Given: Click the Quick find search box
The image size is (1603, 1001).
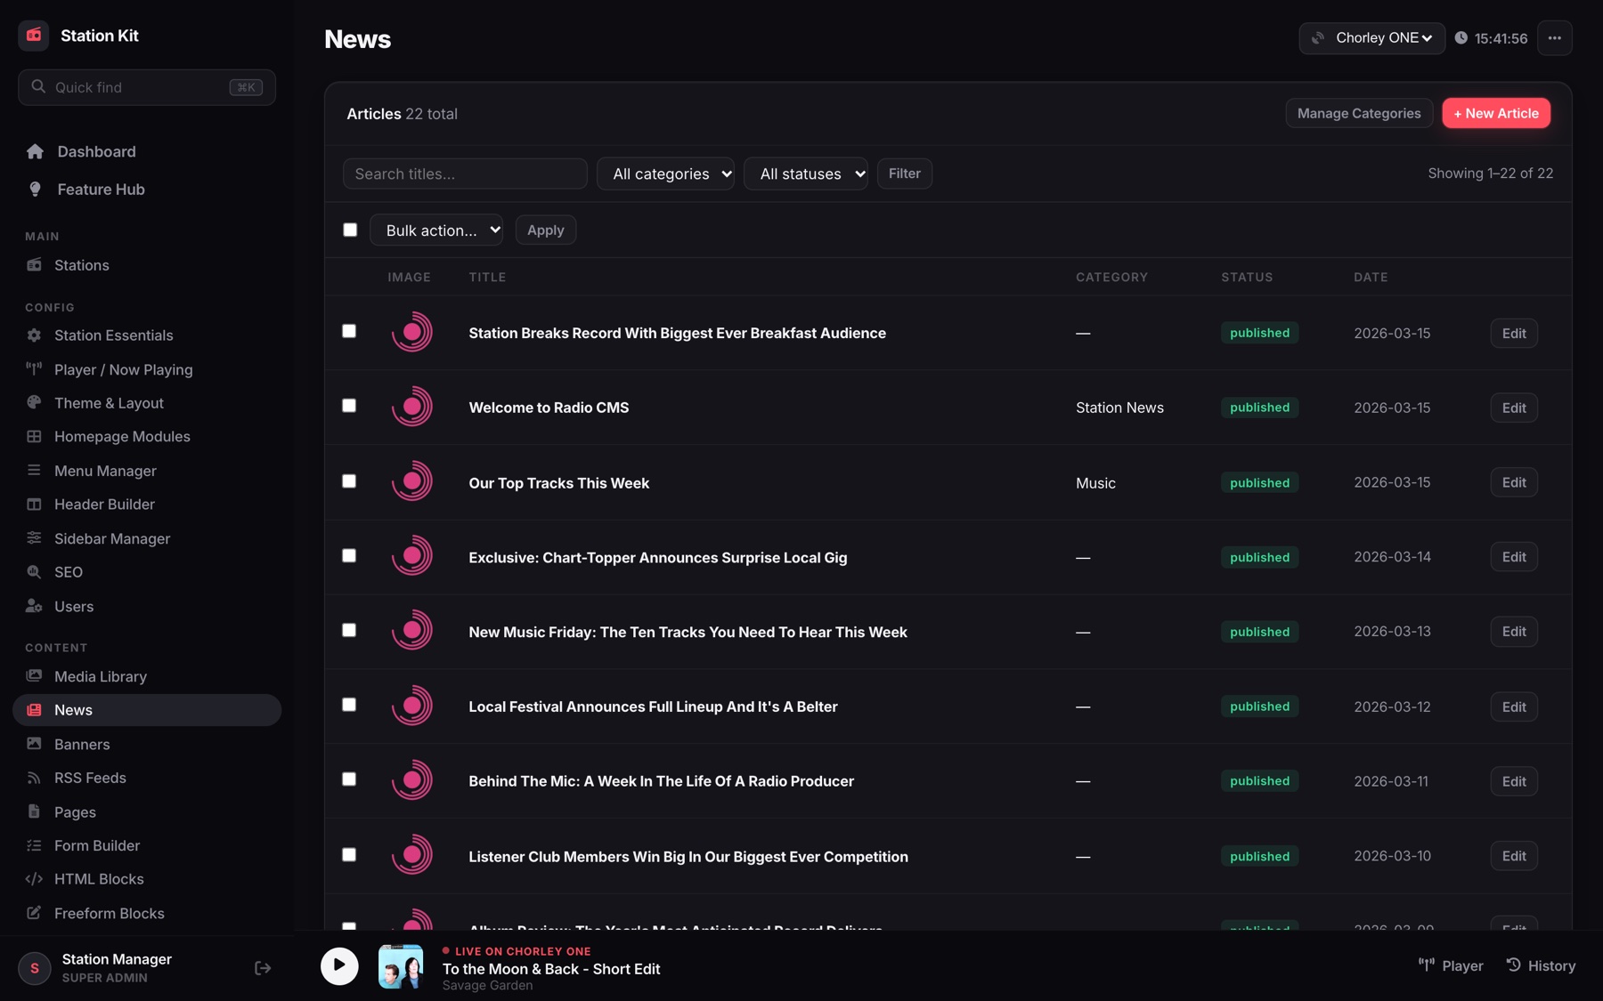Looking at the screenshot, I should 147,87.
